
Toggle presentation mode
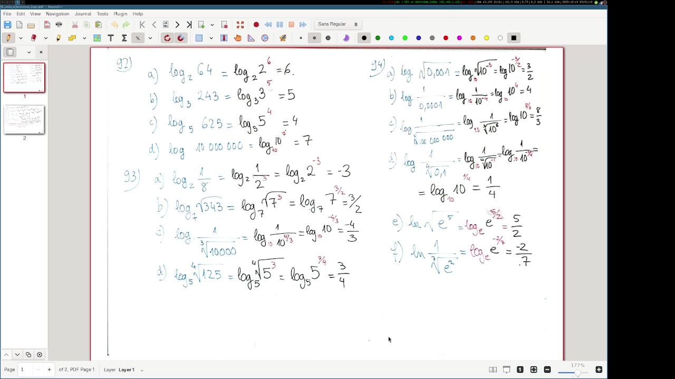point(506,370)
